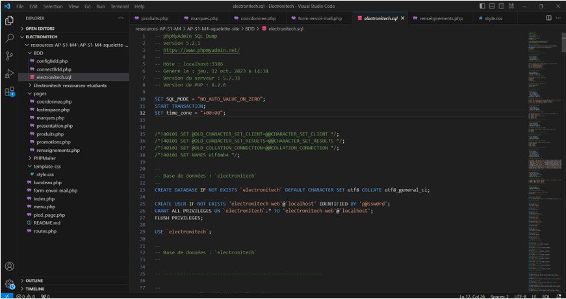The width and height of the screenshot is (566, 299).
Task: Click BDD segment in breadcrumb
Action: 250,29
